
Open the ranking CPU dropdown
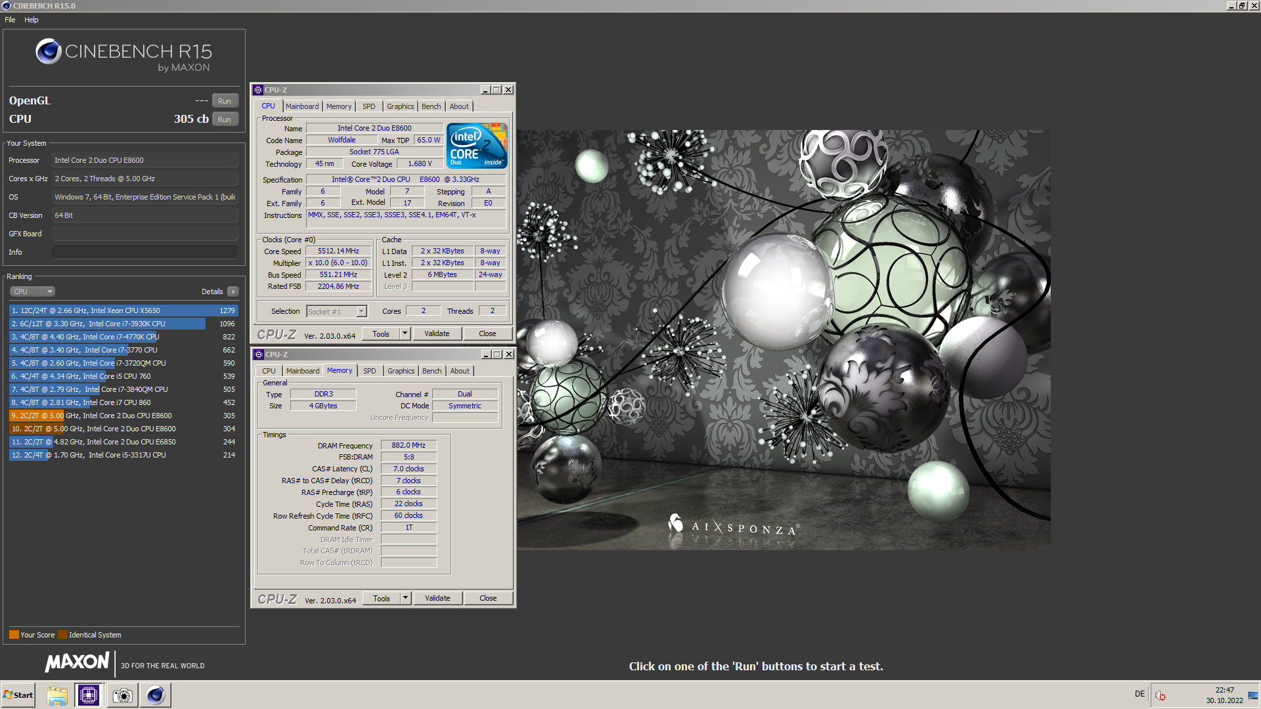(32, 291)
